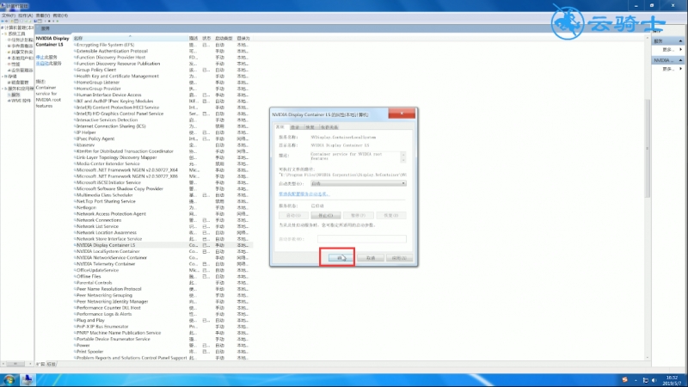Collapse the 服务 section in the Actions pane
Image resolution: width=688 pixels, height=387 pixels.
(680, 40)
